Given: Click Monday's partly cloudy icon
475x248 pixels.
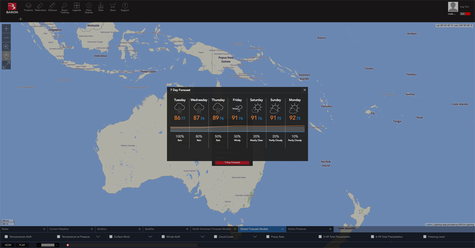Looking at the screenshot, I should pos(295,108).
